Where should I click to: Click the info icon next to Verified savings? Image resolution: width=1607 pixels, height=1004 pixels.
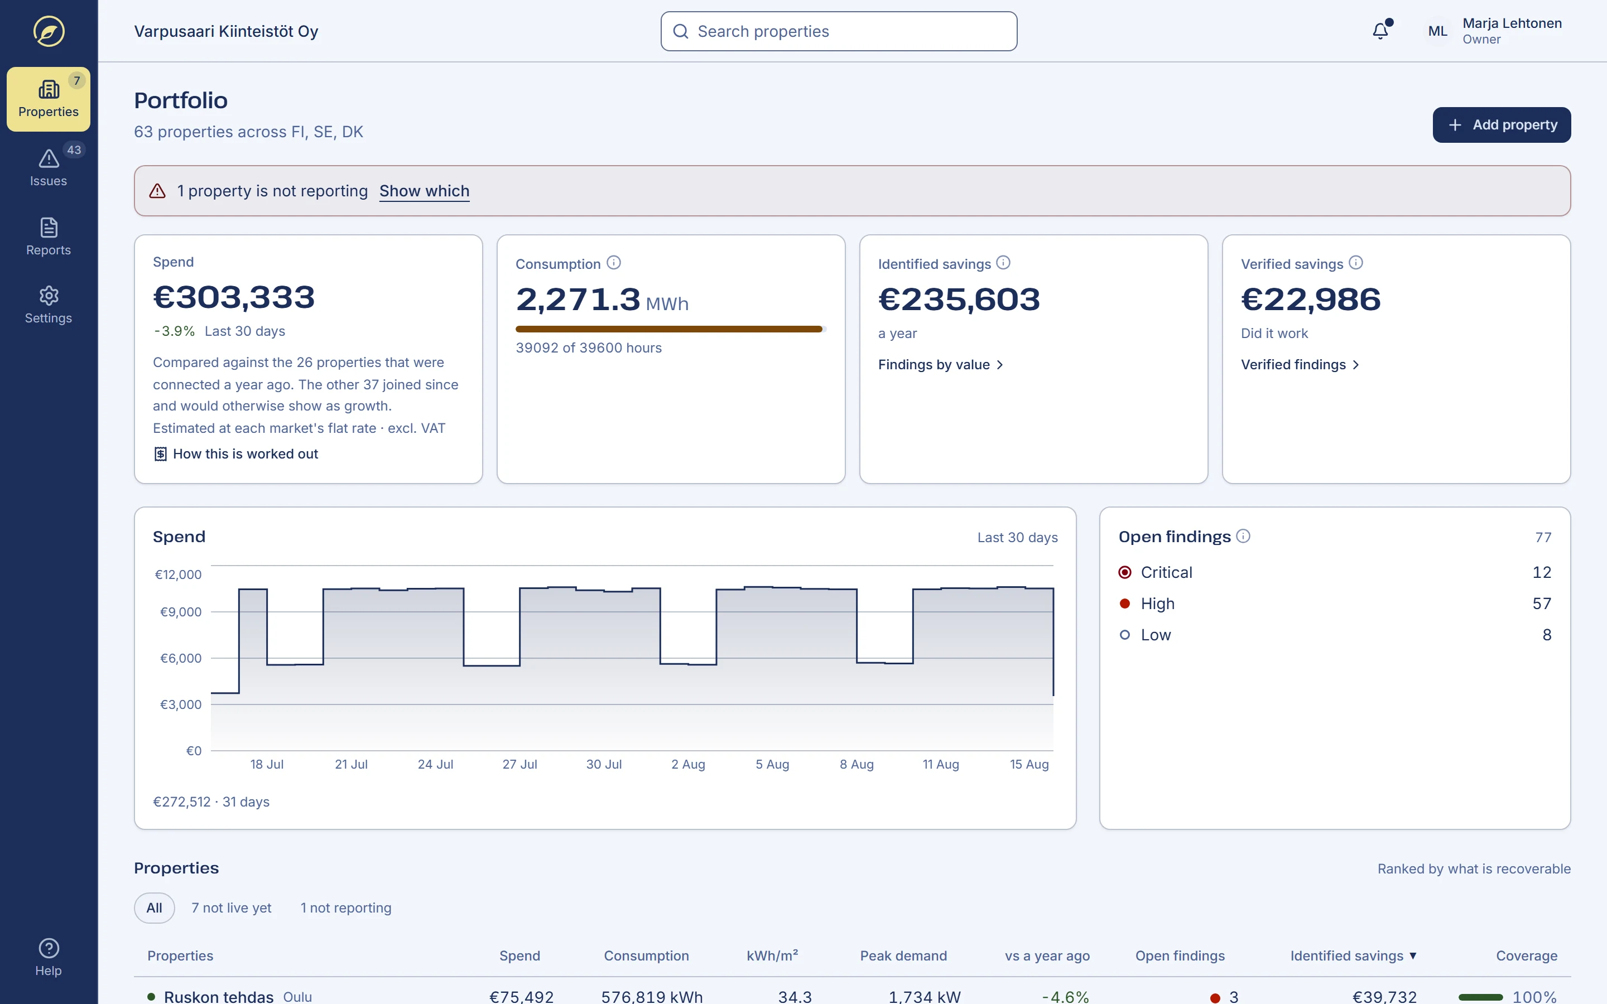pos(1356,263)
